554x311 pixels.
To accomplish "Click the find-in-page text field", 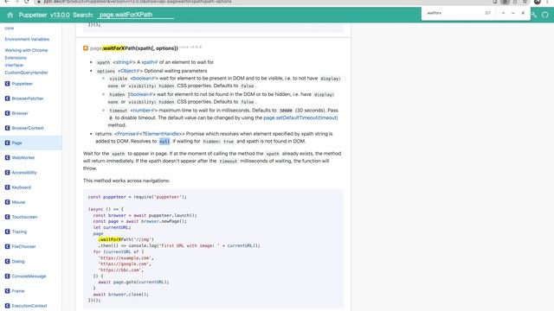I will [453, 13].
